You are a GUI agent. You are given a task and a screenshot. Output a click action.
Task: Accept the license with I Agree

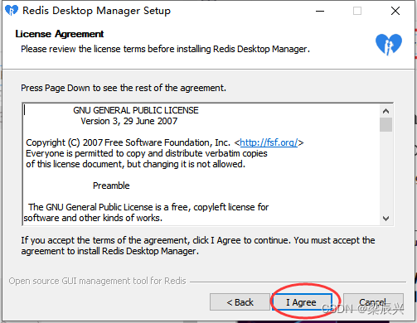[x=302, y=302]
